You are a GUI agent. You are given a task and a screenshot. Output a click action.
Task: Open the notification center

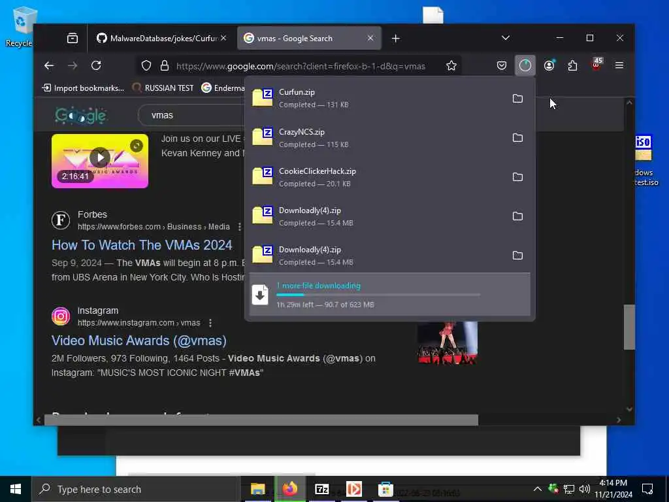click(x=647, y=489)
